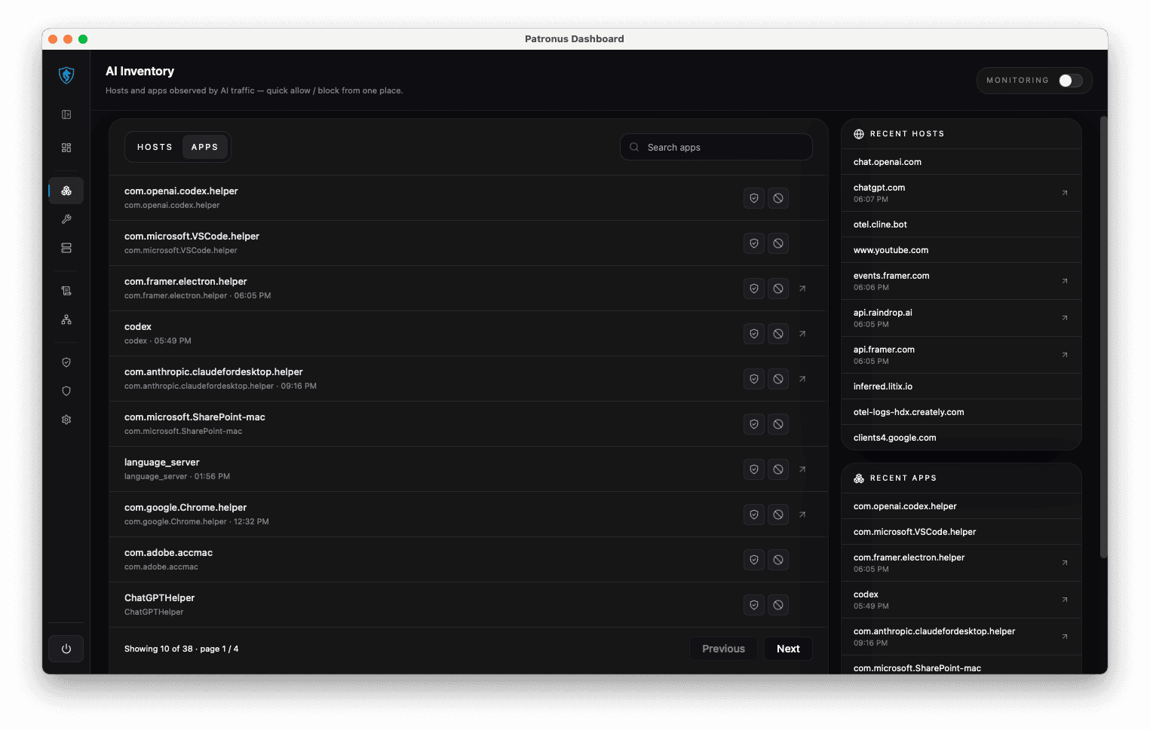Viewport: 1150px width, 730px height.
Task: Allow com.microsoft.SharePoint-mac with shield icon
Action: tap(754, 424)
